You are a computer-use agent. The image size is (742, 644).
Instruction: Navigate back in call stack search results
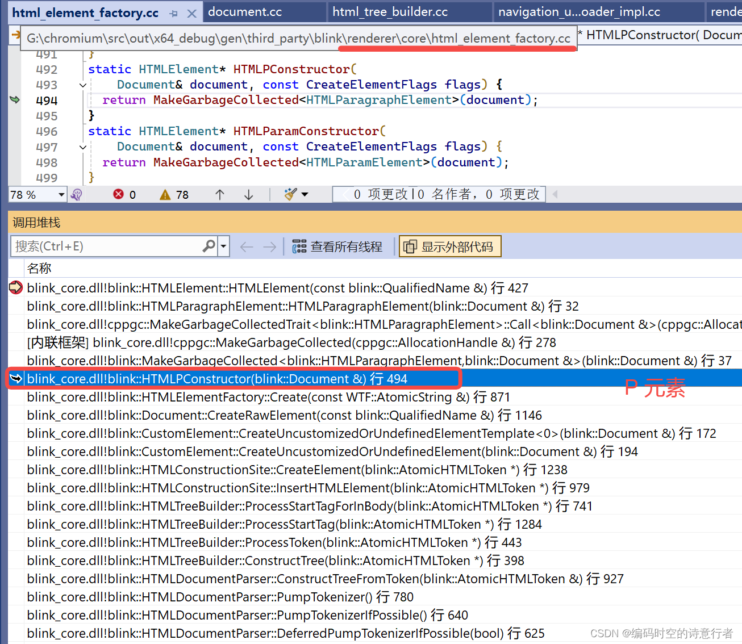pos(247,247)
